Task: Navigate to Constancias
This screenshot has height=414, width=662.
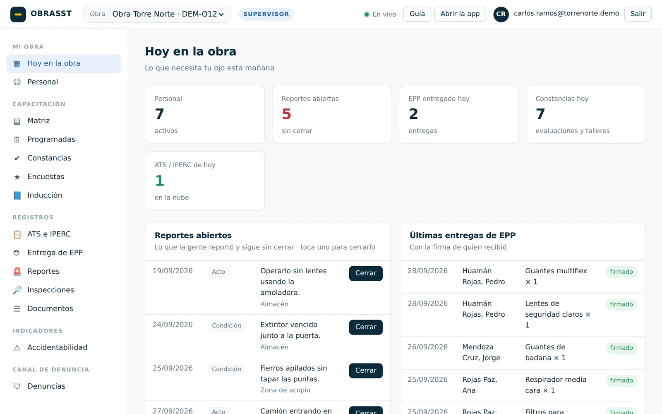Action: (x=64, y=158)
